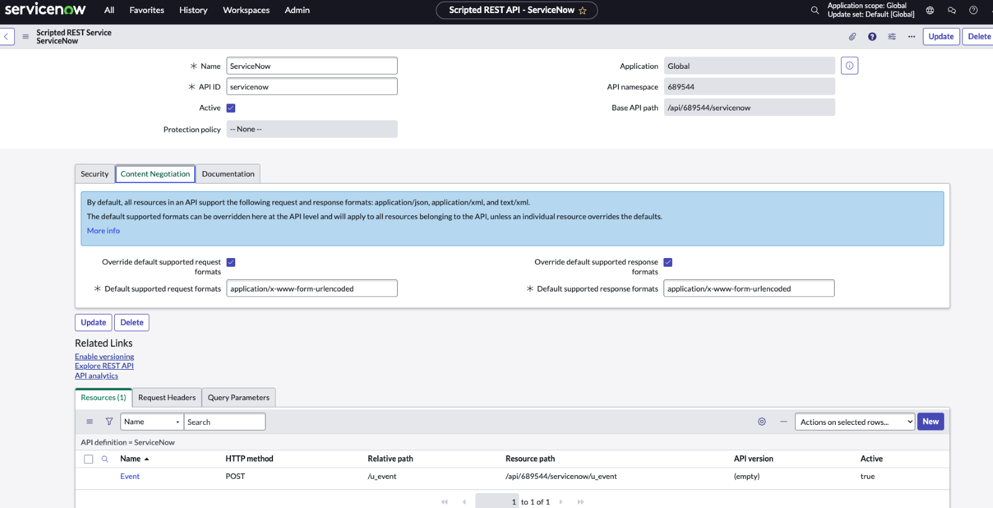The image size is (993, 508).
Task: Open the globe scope selector icon
Action: (x=930, y=10)
